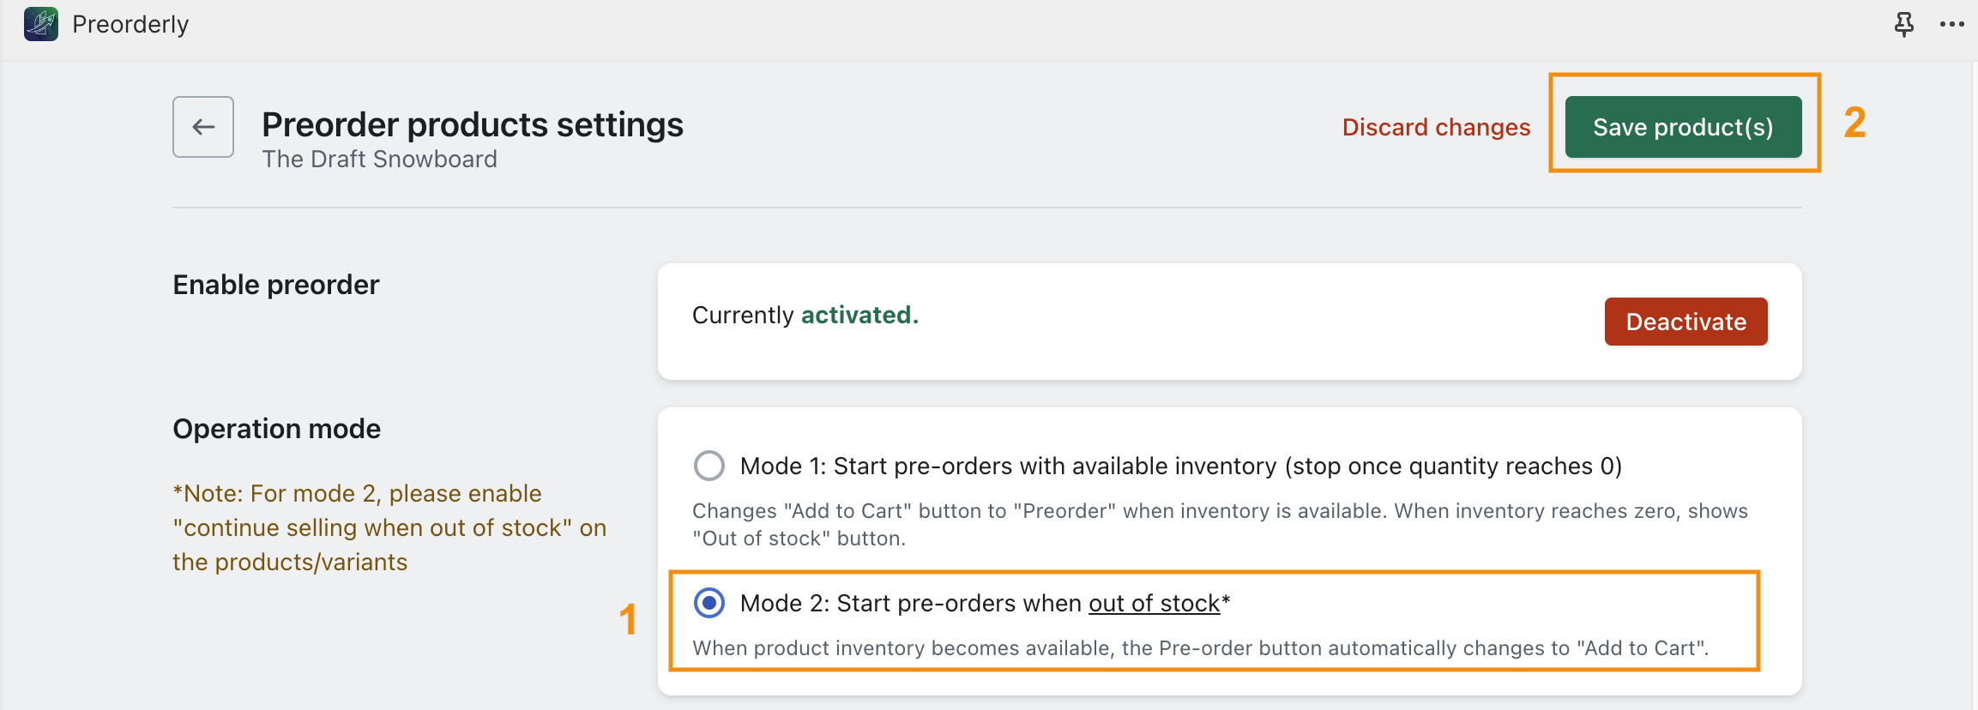Click the Preorderly app name text

[x=130, y=24]
